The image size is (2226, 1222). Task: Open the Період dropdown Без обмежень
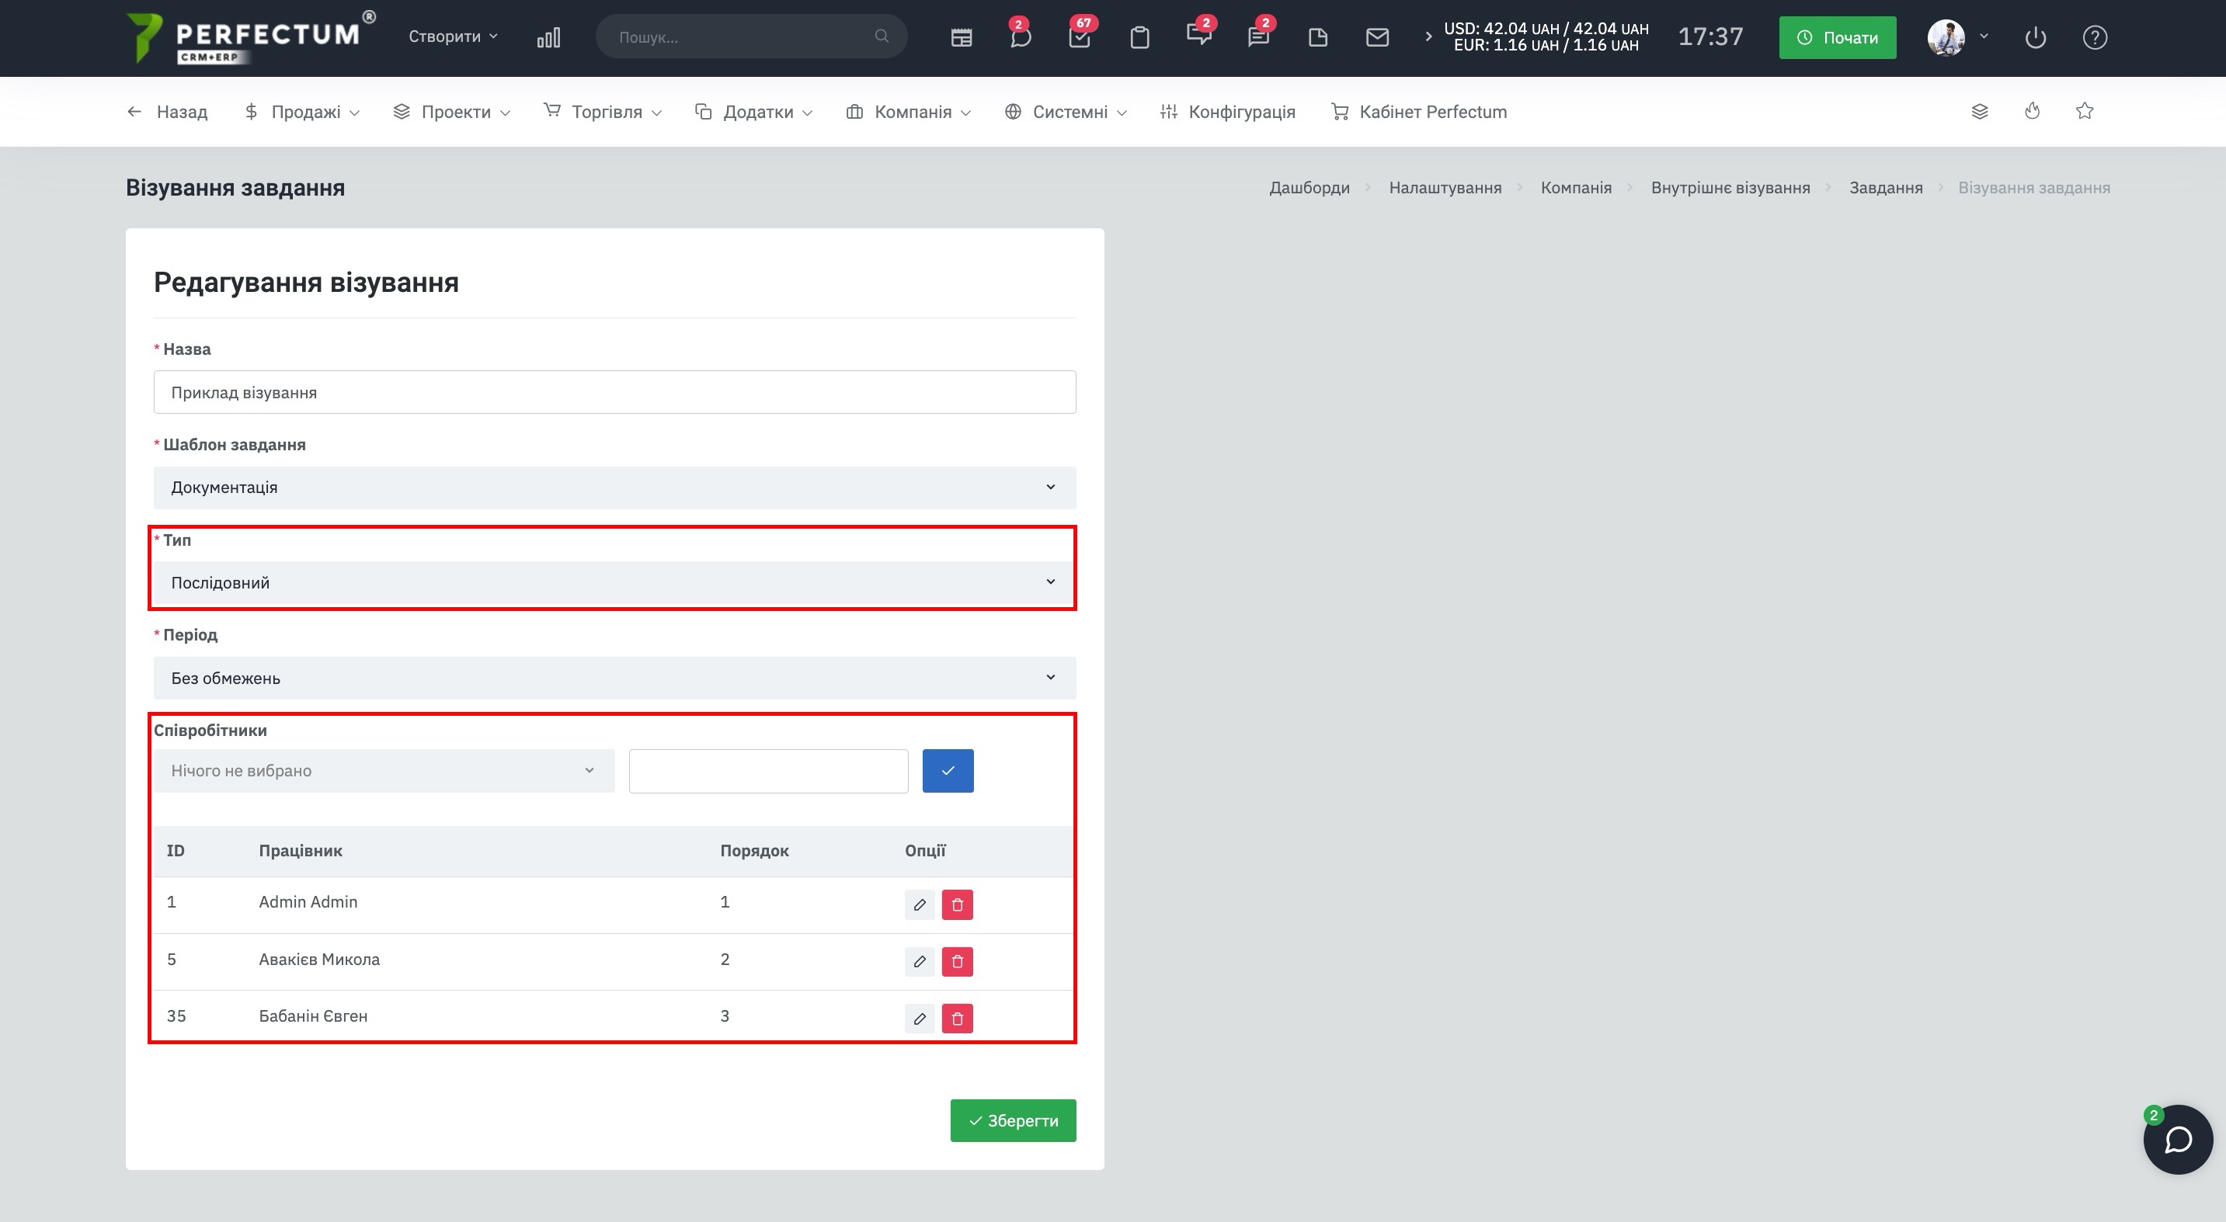[614, 678]
